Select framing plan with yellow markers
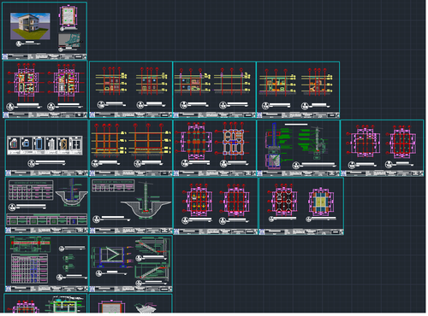The image size is (428, 316). (198, 199)
